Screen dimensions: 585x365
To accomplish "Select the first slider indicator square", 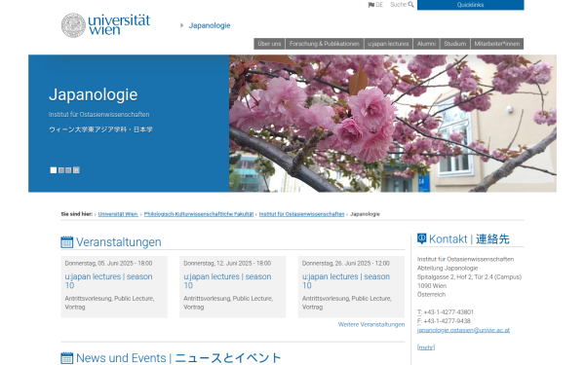I will pyautogui.click(x=54, y=170).
